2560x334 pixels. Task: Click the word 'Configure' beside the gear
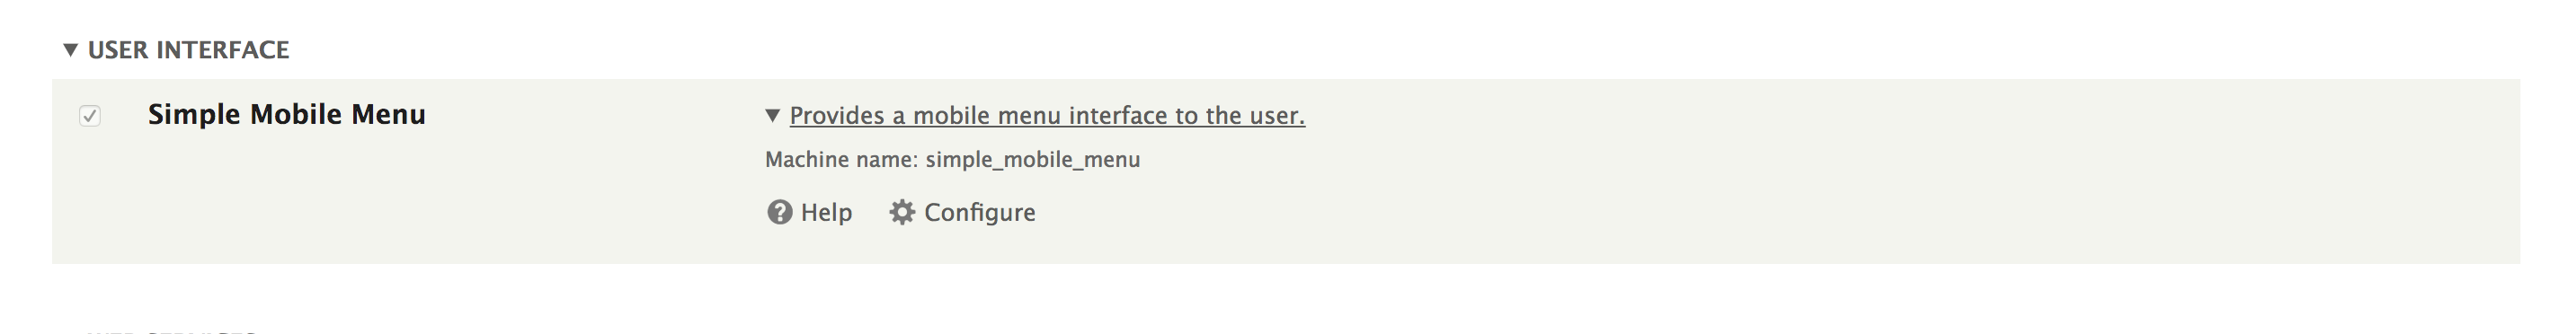[980, 213]
